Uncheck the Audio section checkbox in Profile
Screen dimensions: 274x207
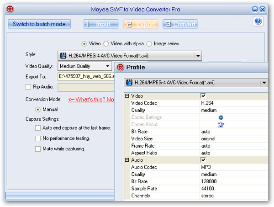[203, 160]
